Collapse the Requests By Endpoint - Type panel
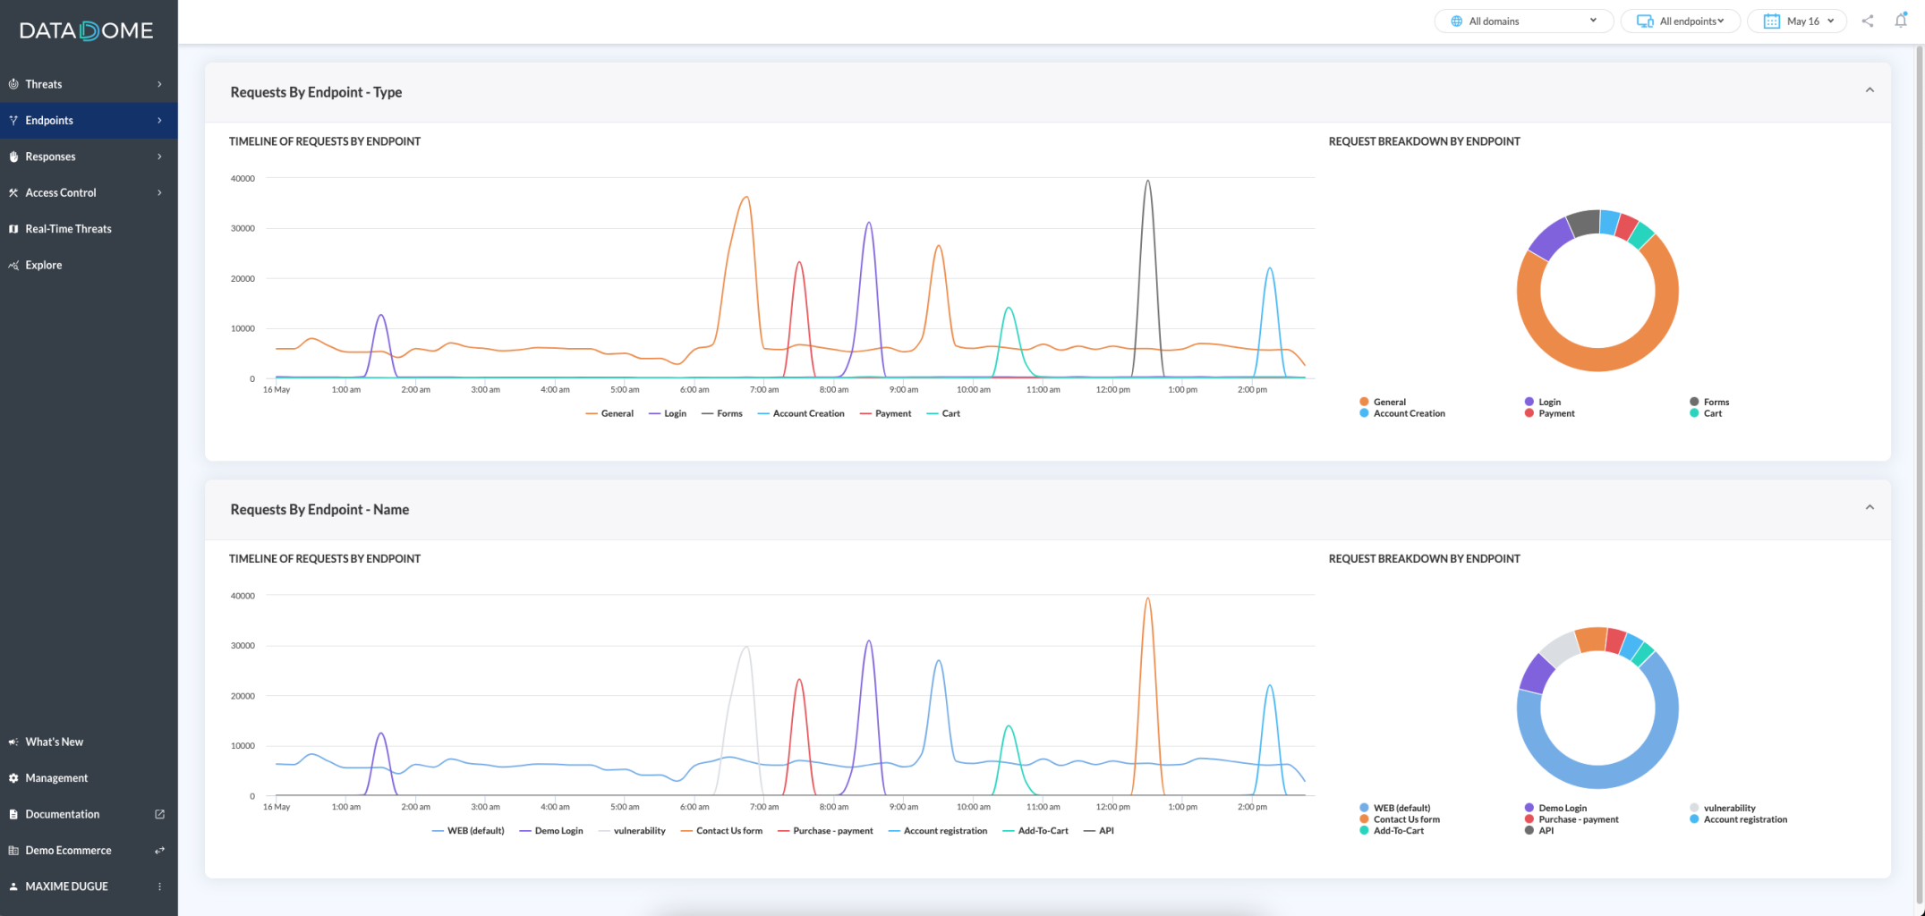1925x916 pixels. (1870, 90)
